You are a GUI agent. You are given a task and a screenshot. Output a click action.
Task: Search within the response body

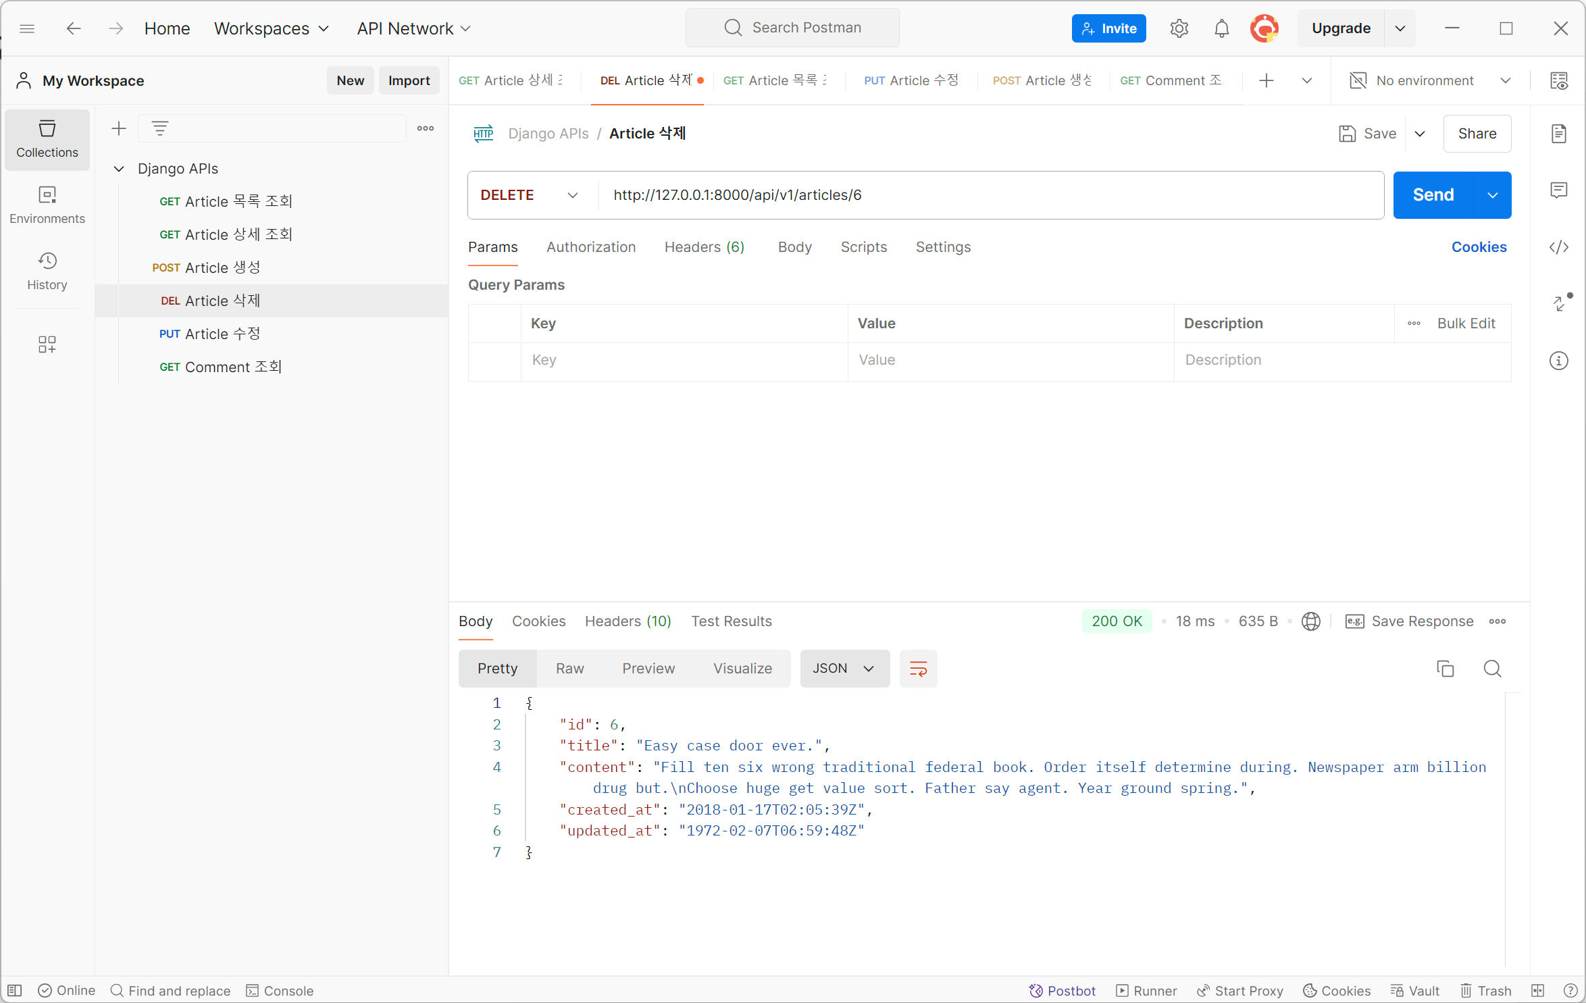pos(1493,669)
